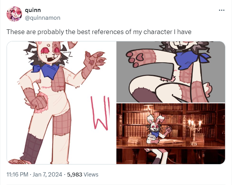Click the Jan 7, 2024 date
The height and width of the screenshot is (185, 232).
[x=47, y=175]
